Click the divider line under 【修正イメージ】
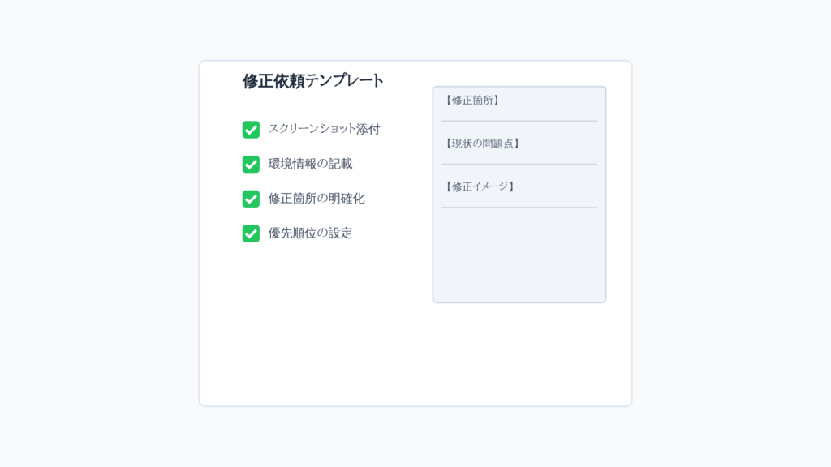Image resolution: width=831 pixels, height=467 pixels. coord(519,208)
